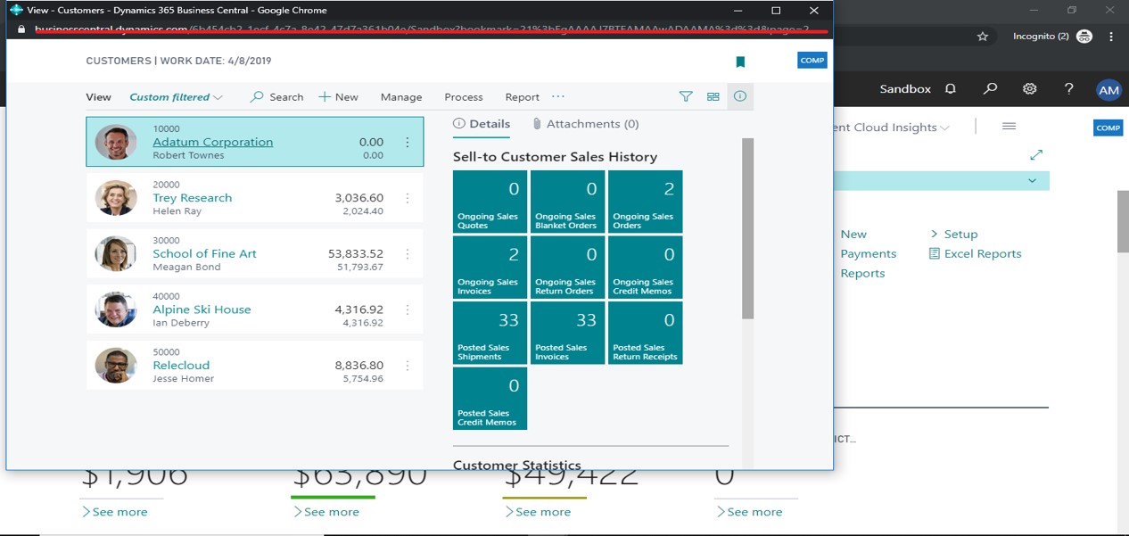Open Settings gear in background window
Screen dimensions: 1129x536
point(1030,89)
